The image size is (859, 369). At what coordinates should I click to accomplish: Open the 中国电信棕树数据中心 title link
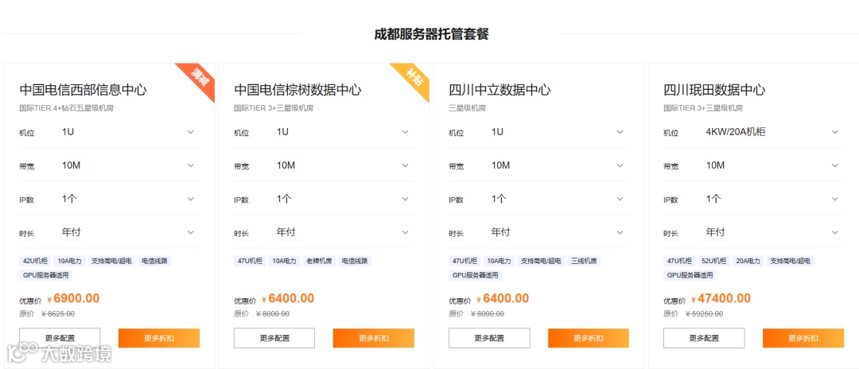tap(297, 90)
